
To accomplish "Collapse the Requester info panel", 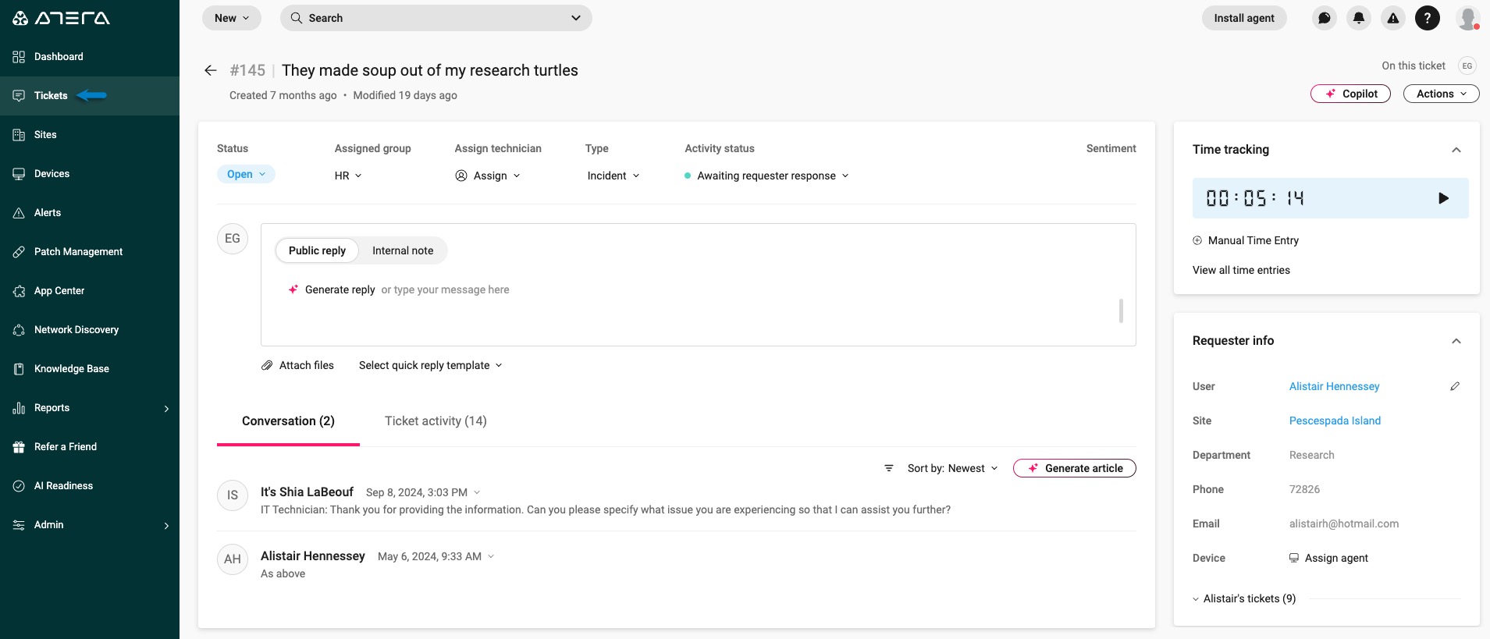I will (1456, 341).
